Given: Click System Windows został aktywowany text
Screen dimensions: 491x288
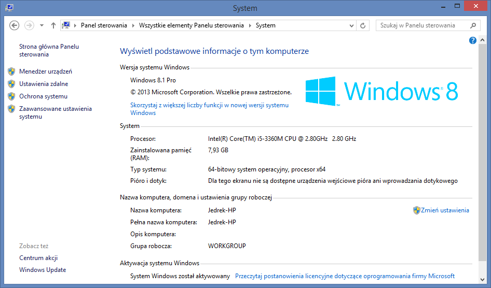Looking at the screenshot, I should click(x=180, y=276).
